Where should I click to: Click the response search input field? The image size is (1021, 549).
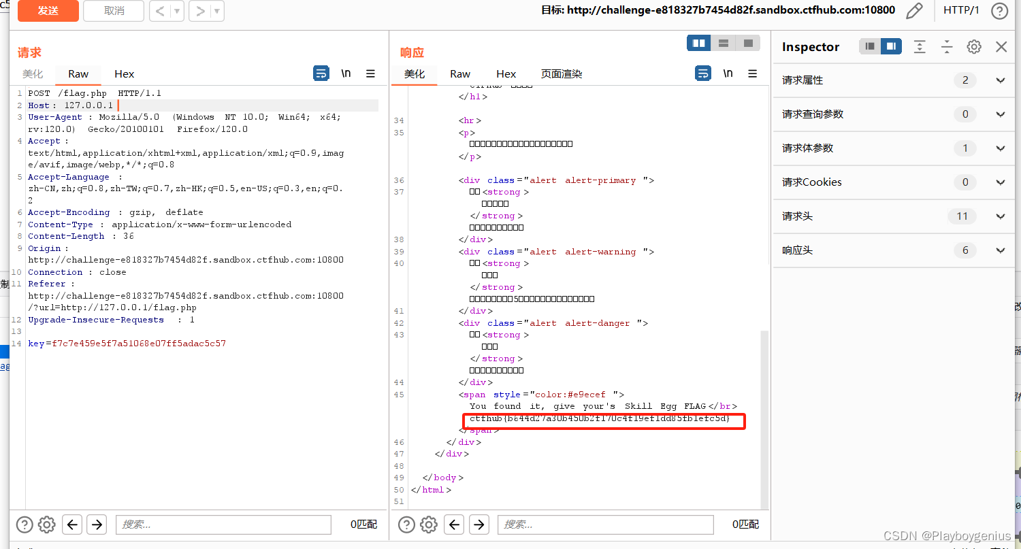[x=605, y=525]
